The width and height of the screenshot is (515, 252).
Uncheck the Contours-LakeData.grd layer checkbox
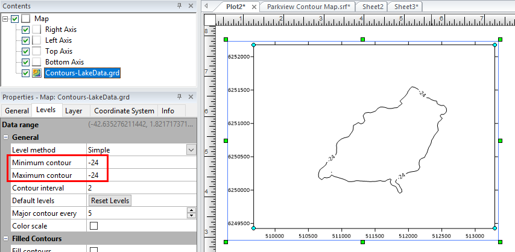click(25, 74)
